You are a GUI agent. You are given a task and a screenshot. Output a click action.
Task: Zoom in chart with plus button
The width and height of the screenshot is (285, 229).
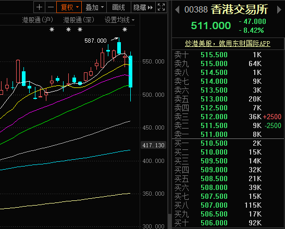39,7
